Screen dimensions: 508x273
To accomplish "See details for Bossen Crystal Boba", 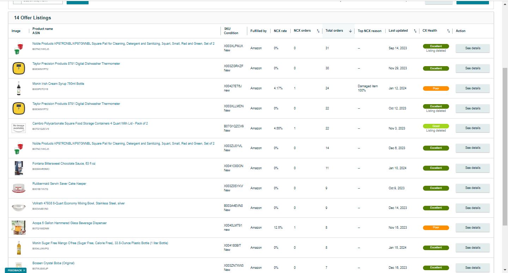I will (x=473, y=268).
